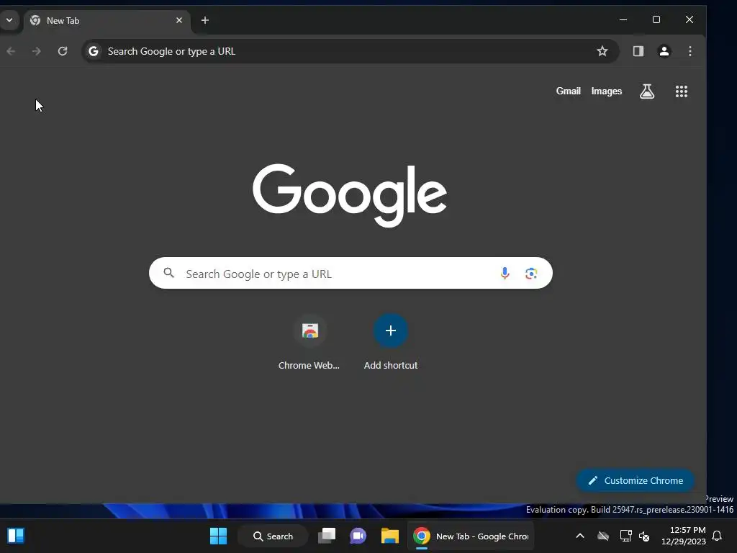Click the muted volume tray icon

coord(644,536)
